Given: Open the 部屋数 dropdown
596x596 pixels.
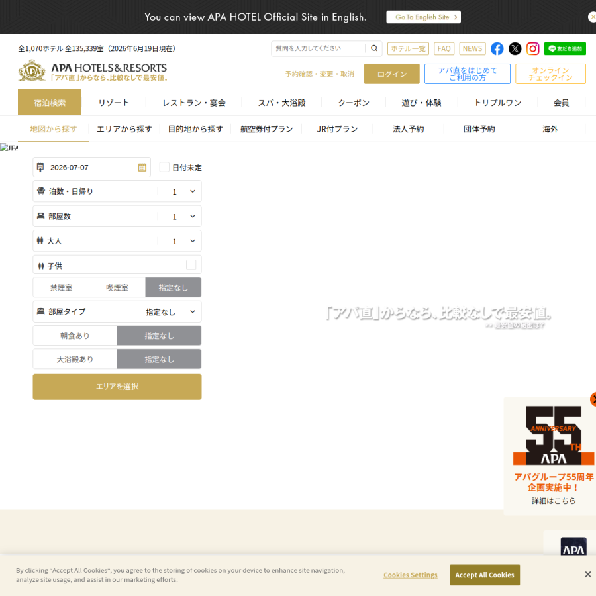Looking at the screenshot, I should point(117,216).
